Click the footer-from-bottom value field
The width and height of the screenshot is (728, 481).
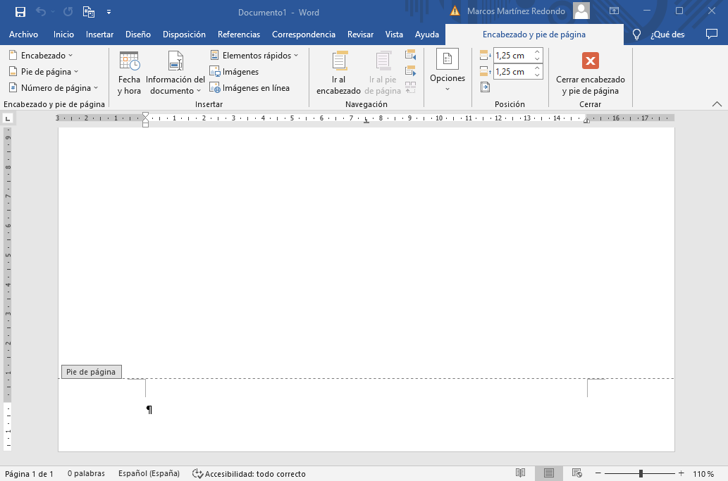[x=513, y=71]
